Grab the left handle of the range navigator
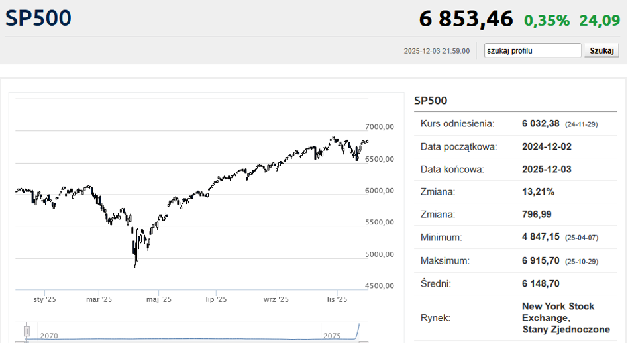 tap(27, 330)
